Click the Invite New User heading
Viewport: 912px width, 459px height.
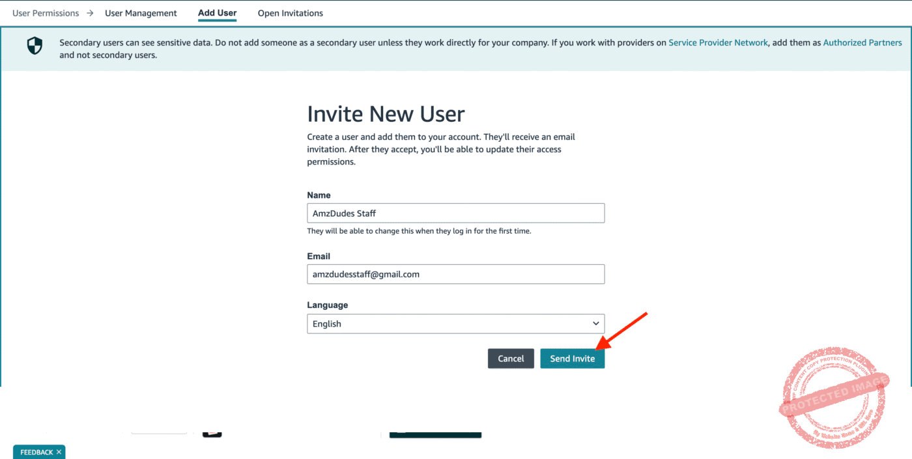386,114
